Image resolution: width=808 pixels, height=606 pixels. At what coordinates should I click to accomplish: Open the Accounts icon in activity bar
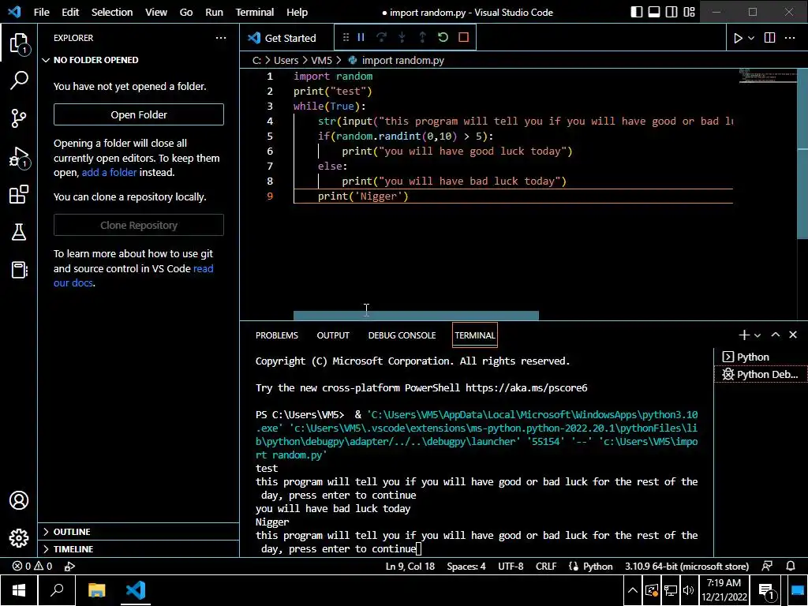(19, 500)
